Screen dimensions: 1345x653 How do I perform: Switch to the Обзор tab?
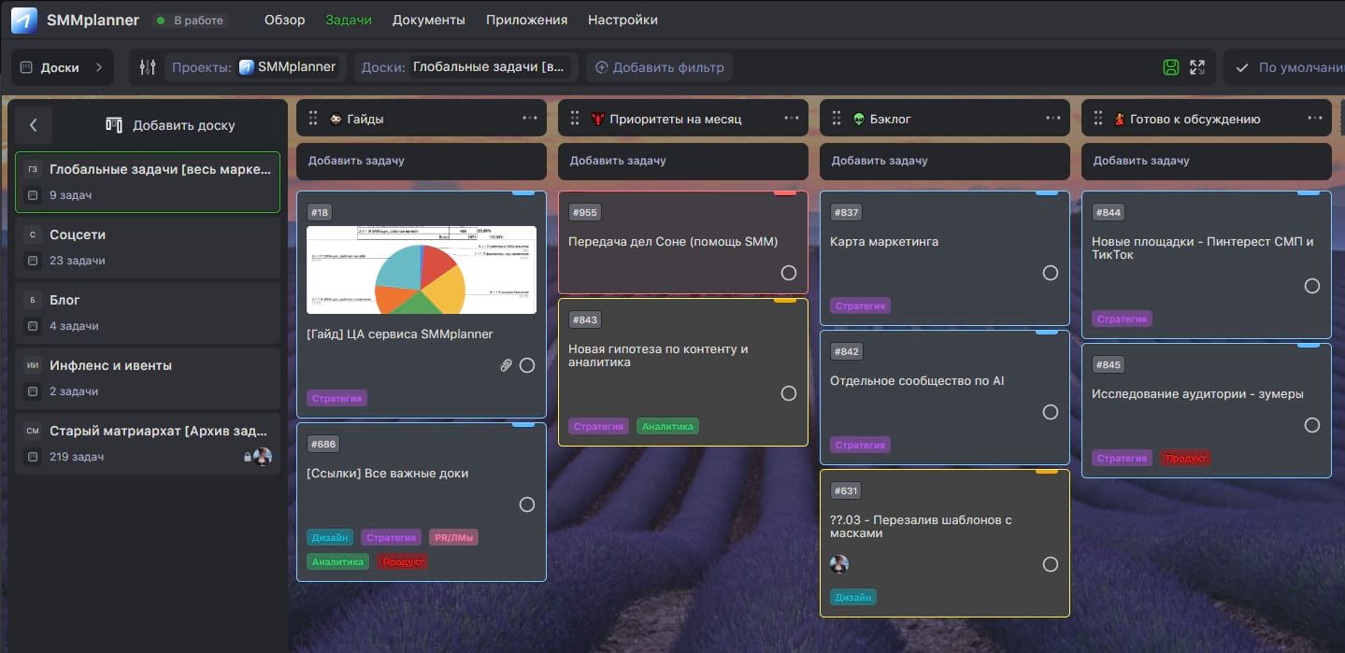point(284,20)
